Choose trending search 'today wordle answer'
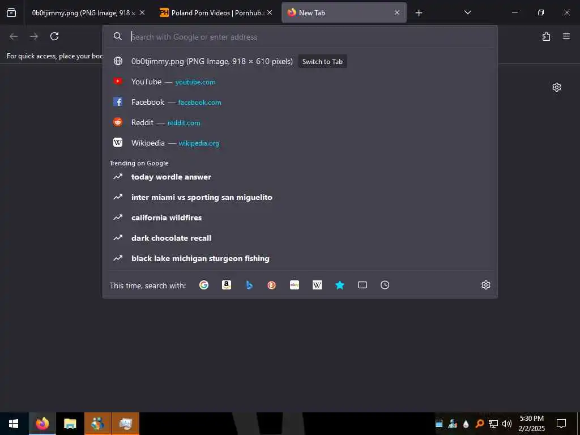 (300, 177)
